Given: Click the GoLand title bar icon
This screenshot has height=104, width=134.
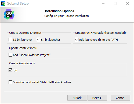Looking at the screenshot, I should click(3, 3).
